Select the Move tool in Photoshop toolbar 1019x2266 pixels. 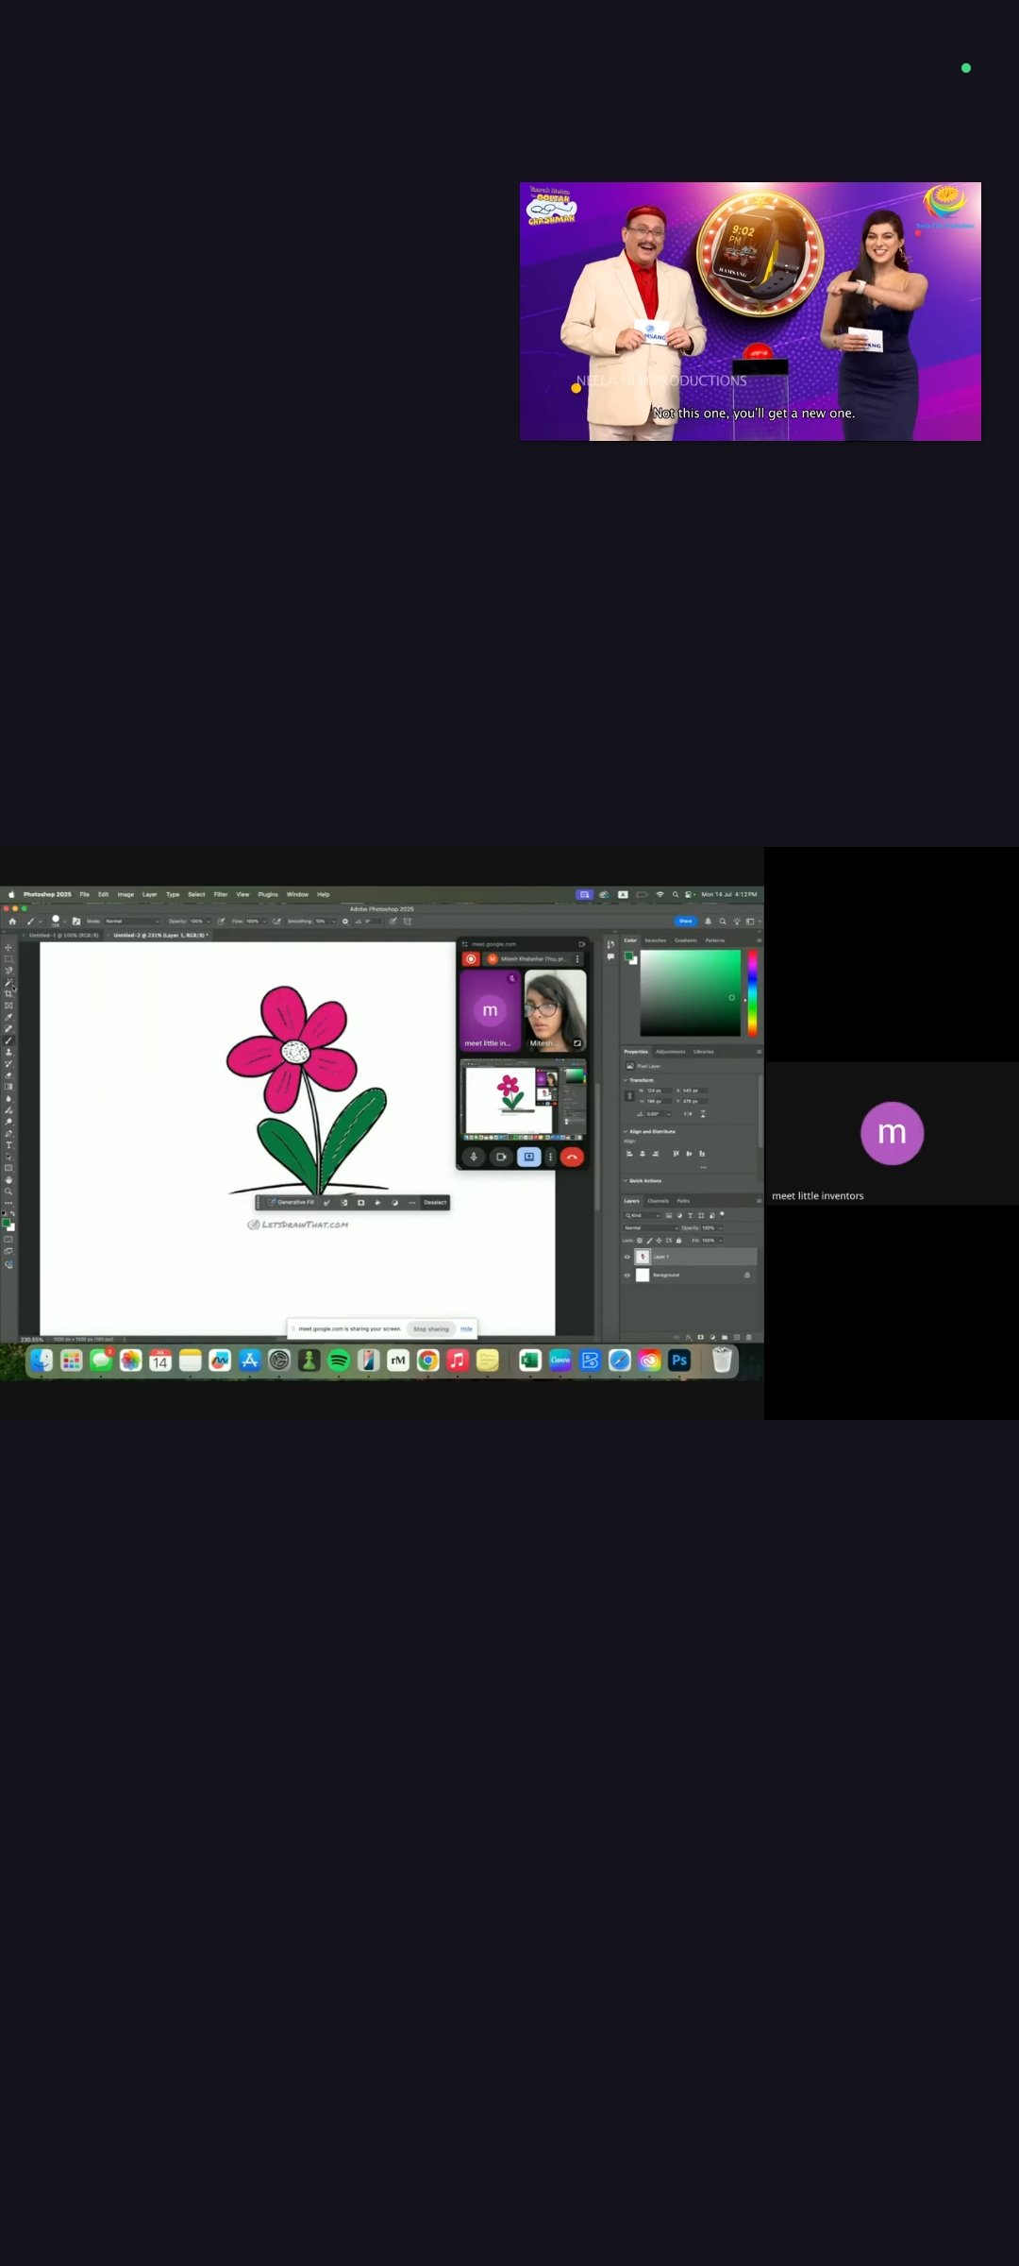8,947
